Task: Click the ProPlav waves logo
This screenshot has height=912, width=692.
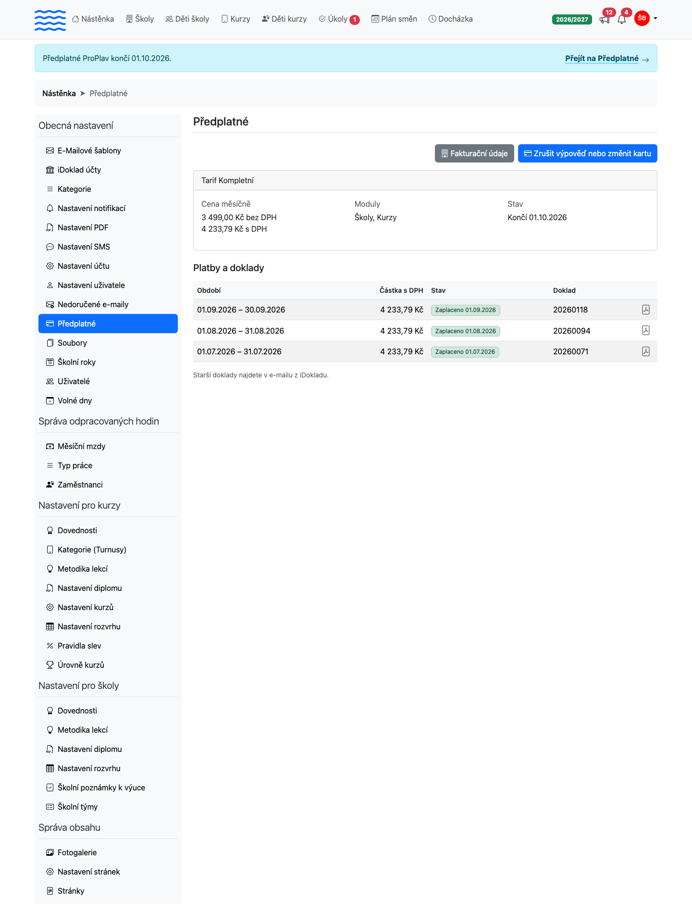Action: [x=50, y=20]
